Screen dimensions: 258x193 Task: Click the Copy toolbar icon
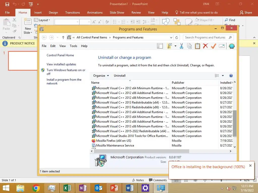click(189, 46)
